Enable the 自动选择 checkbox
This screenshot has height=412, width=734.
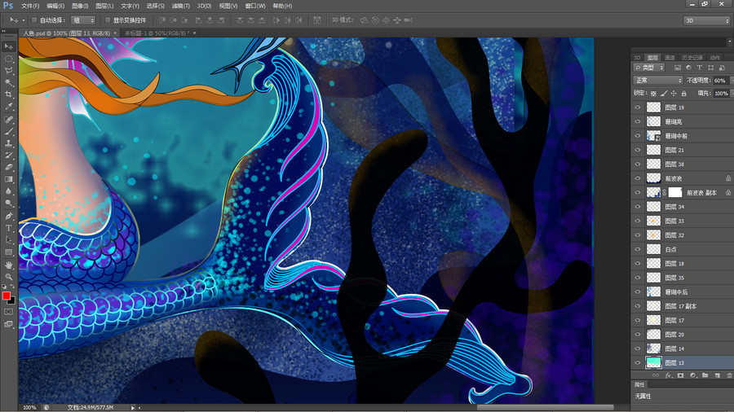[x=34, y=20]
